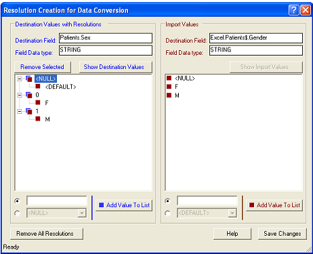Screen dimensions: 313x254
Task: Open the <DEFAULT> dropdown under import values
Action: click(x=232, y=213)
